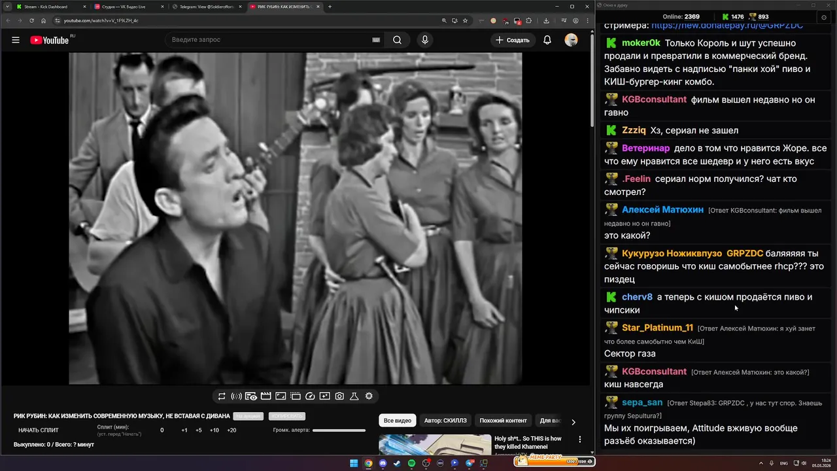Image resolution: width=837 pixels, height=471 pixels.
Task: Click the КОПИРОВАТЬ button
Action: coord(287,416)
